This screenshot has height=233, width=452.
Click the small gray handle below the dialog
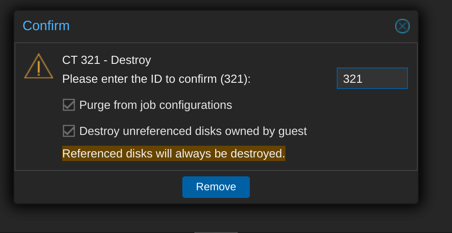click(216, 232)
